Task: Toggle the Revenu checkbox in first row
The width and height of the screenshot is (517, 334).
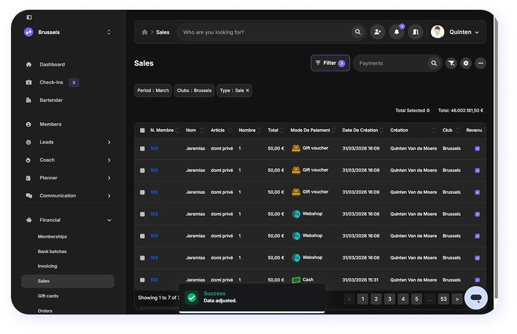Action: pyautogui.click(x=477, y=148)
